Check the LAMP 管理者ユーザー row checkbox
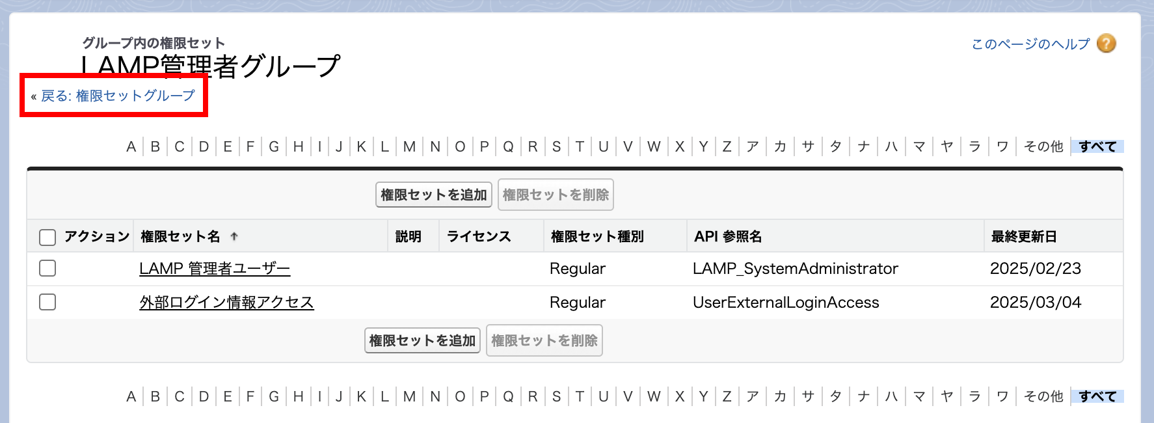Viewport: 1154px width, 423px height. click(x=47, y=268)
